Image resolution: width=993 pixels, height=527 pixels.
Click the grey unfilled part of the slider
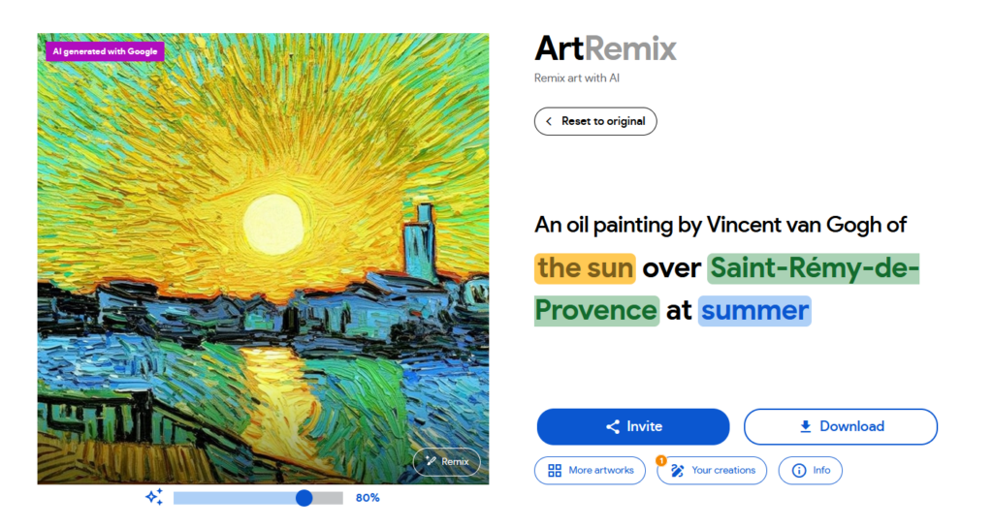coord(328,498)
